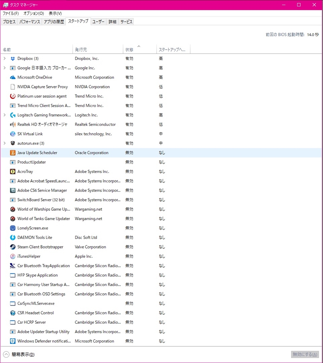The height and width of the screenshot is (363, 323).
Task: Click the AcroTray icon
Action: 13,172
